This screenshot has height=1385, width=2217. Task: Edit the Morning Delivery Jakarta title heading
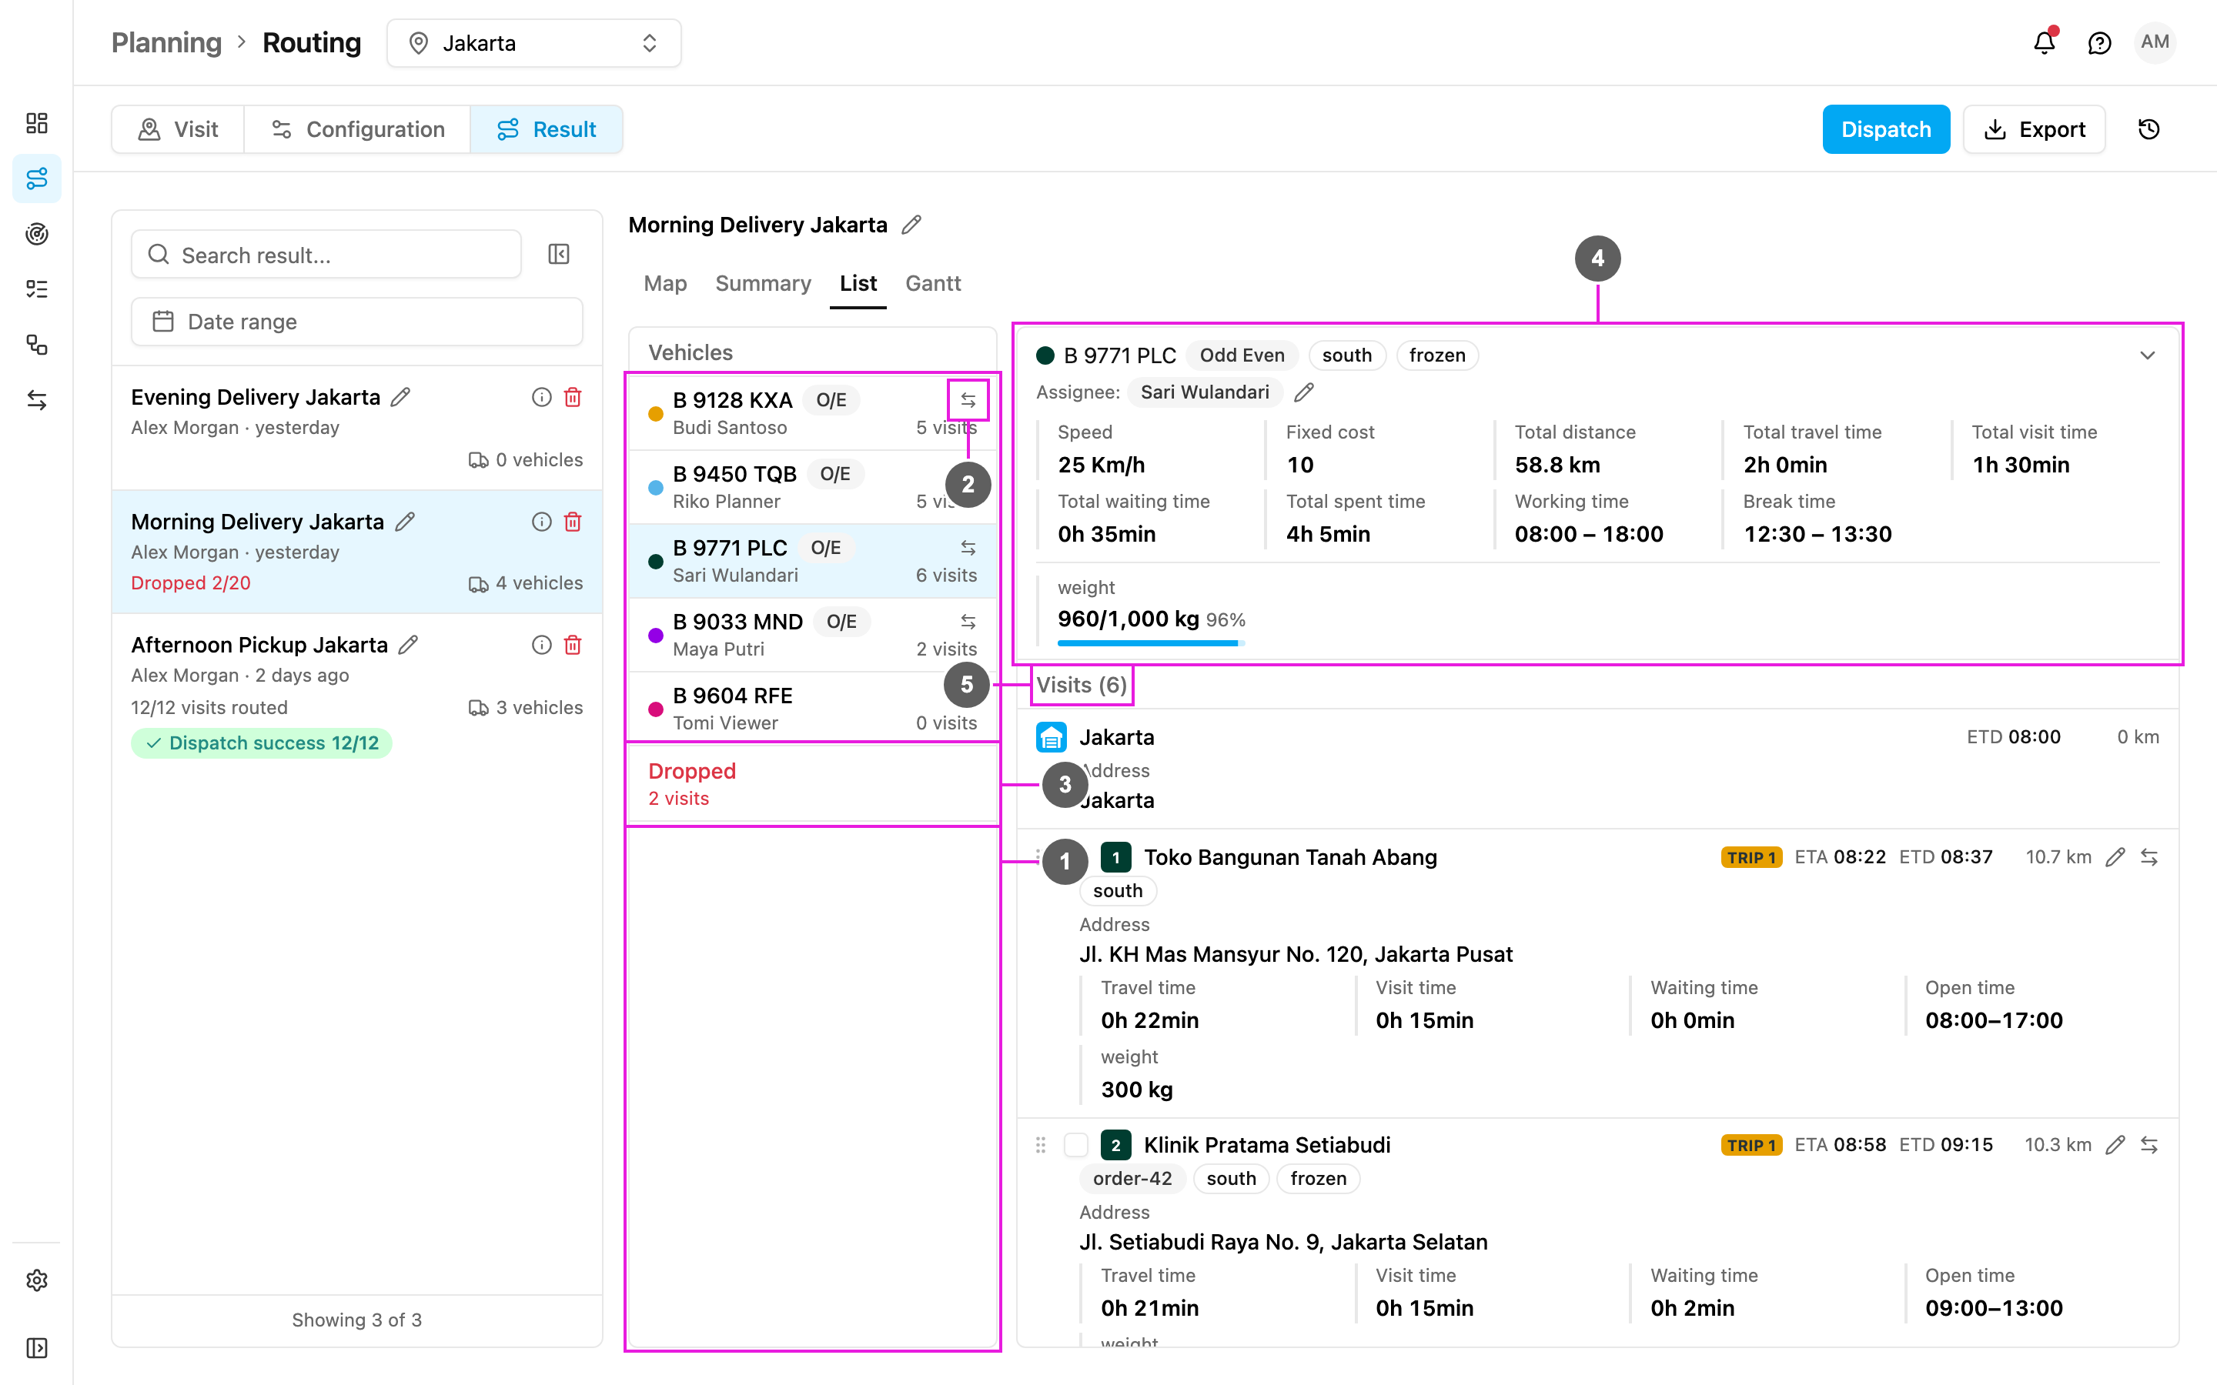click(911, 225)
